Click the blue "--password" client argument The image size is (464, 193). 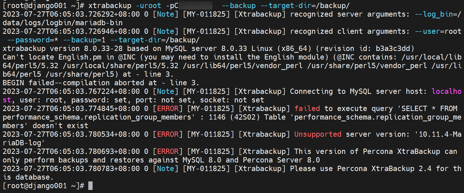[29, 40]
